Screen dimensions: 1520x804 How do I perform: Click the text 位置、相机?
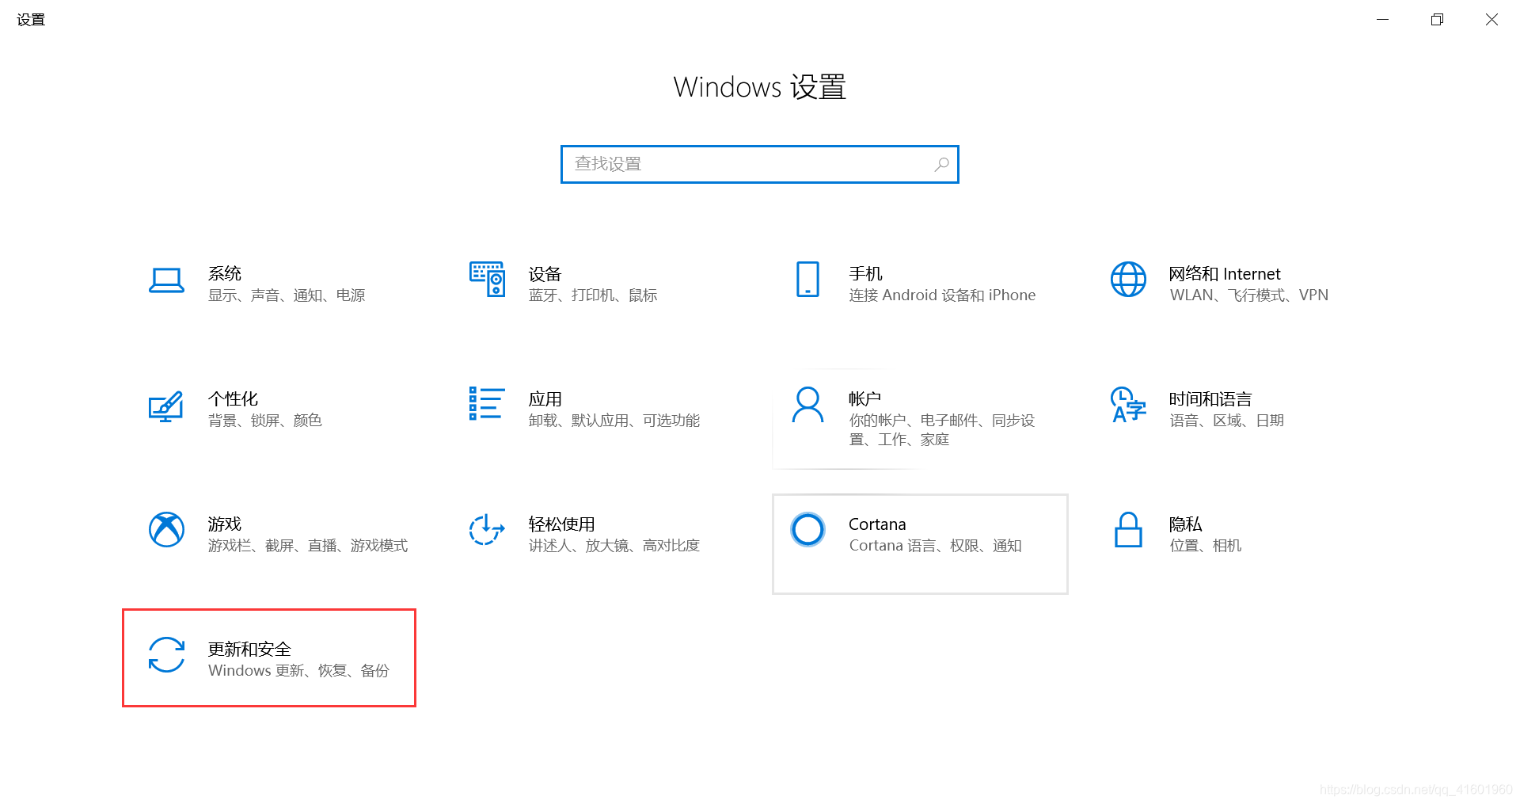point(1206,545)
